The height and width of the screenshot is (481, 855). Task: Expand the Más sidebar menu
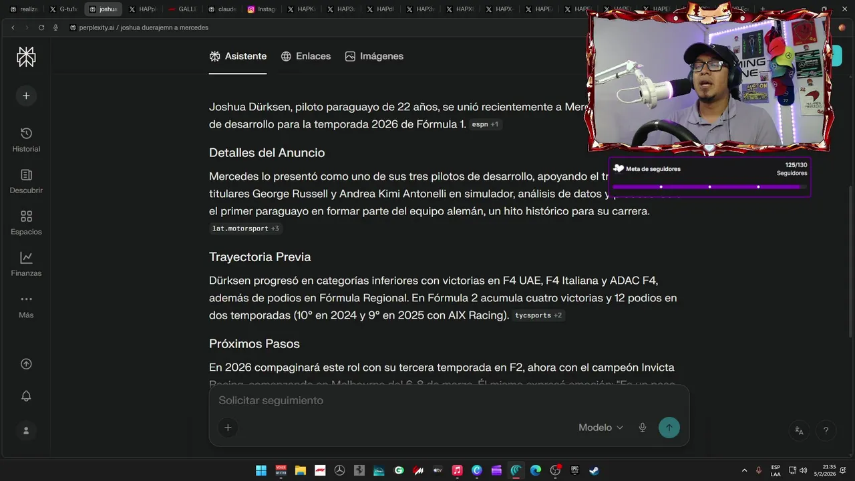point(26,306)
